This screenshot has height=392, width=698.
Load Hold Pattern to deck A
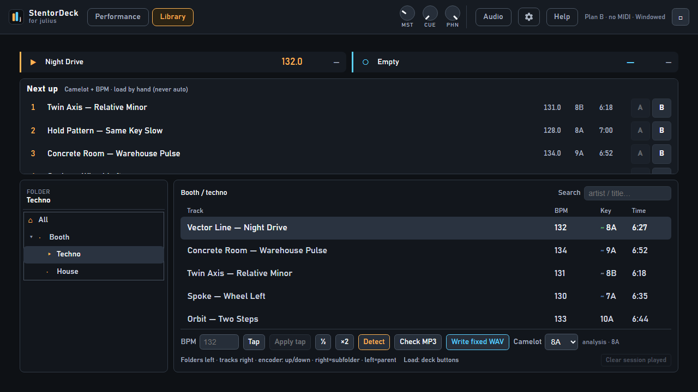coord(640,131)
